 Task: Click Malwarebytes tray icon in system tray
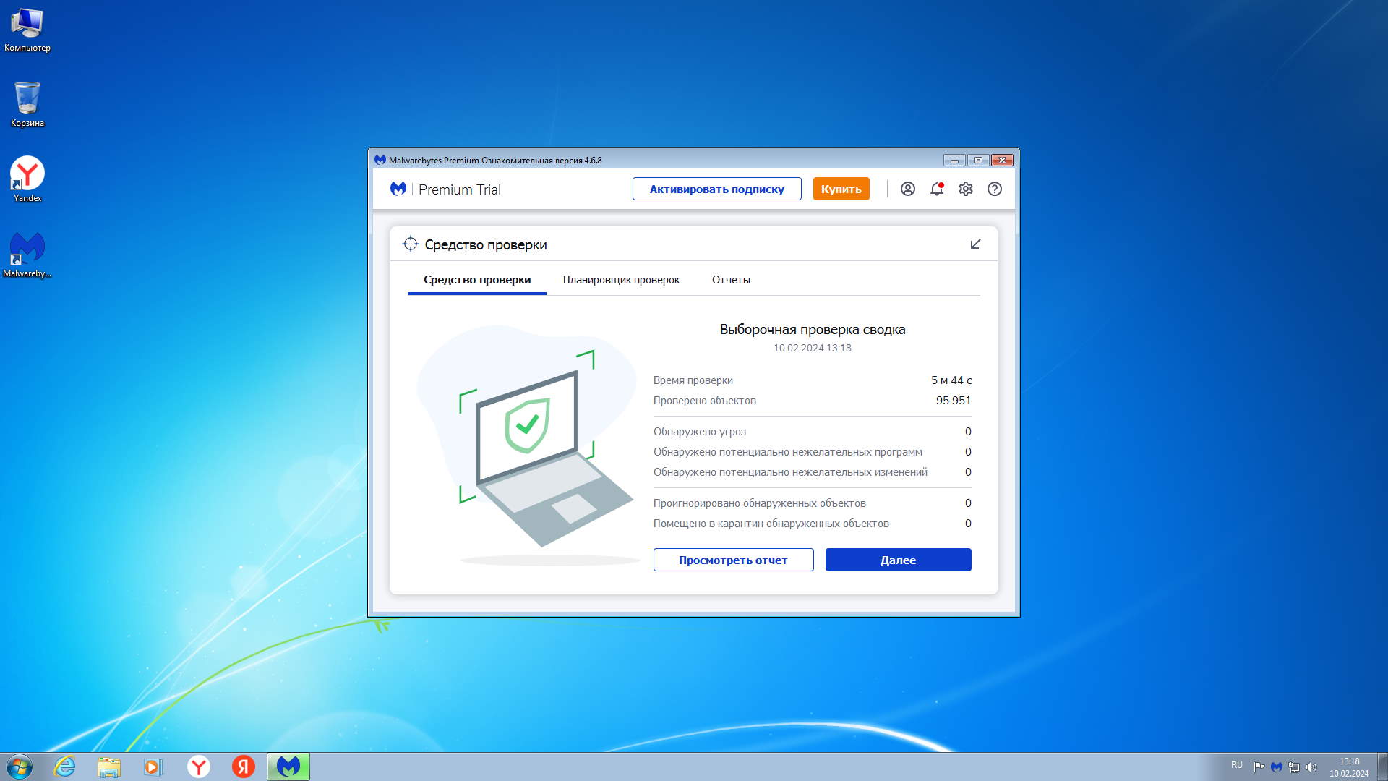coord(1277,767)
